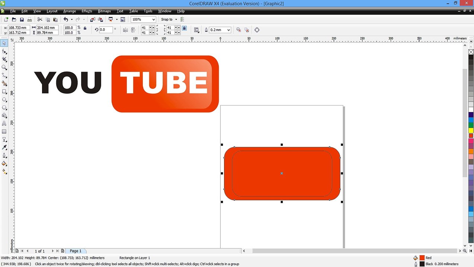474x267 pixels.
Task: Open the Snap to dropdown
Action: (169, 19)
